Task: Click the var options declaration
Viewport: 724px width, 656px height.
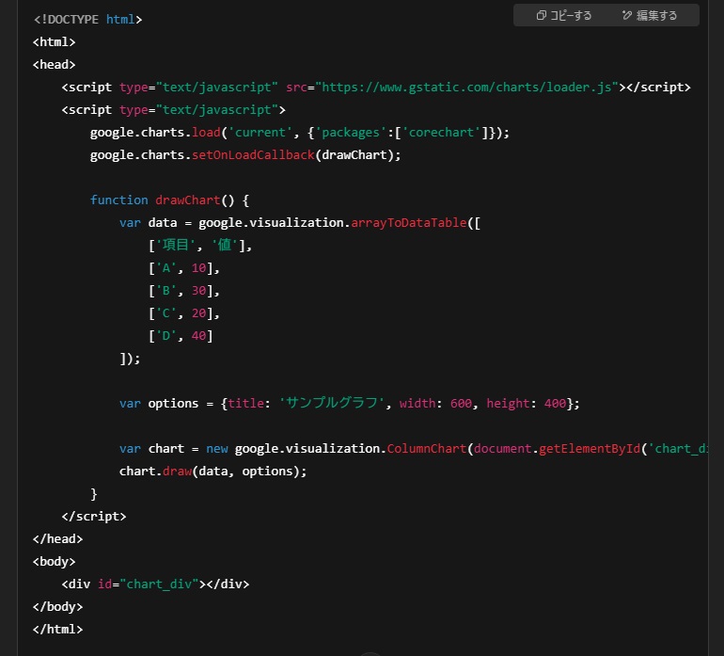Action: click(349, 404)
